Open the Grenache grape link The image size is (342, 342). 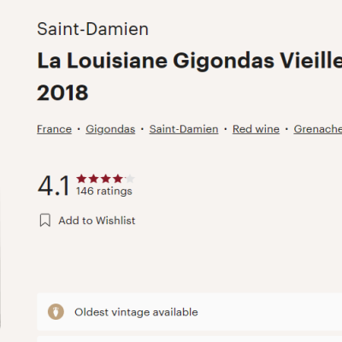click(318, 129)
